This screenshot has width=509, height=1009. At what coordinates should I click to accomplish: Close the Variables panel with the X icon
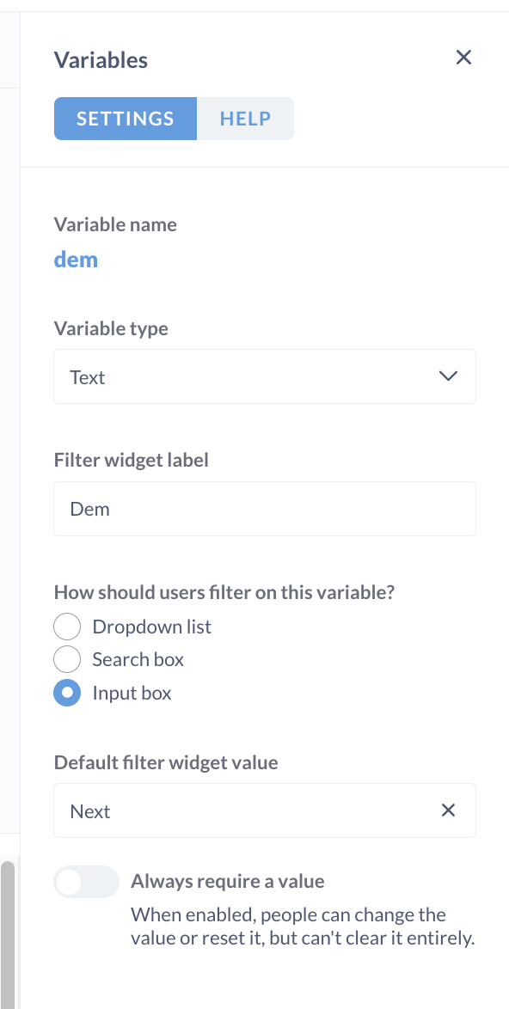(x=463, y=58)
